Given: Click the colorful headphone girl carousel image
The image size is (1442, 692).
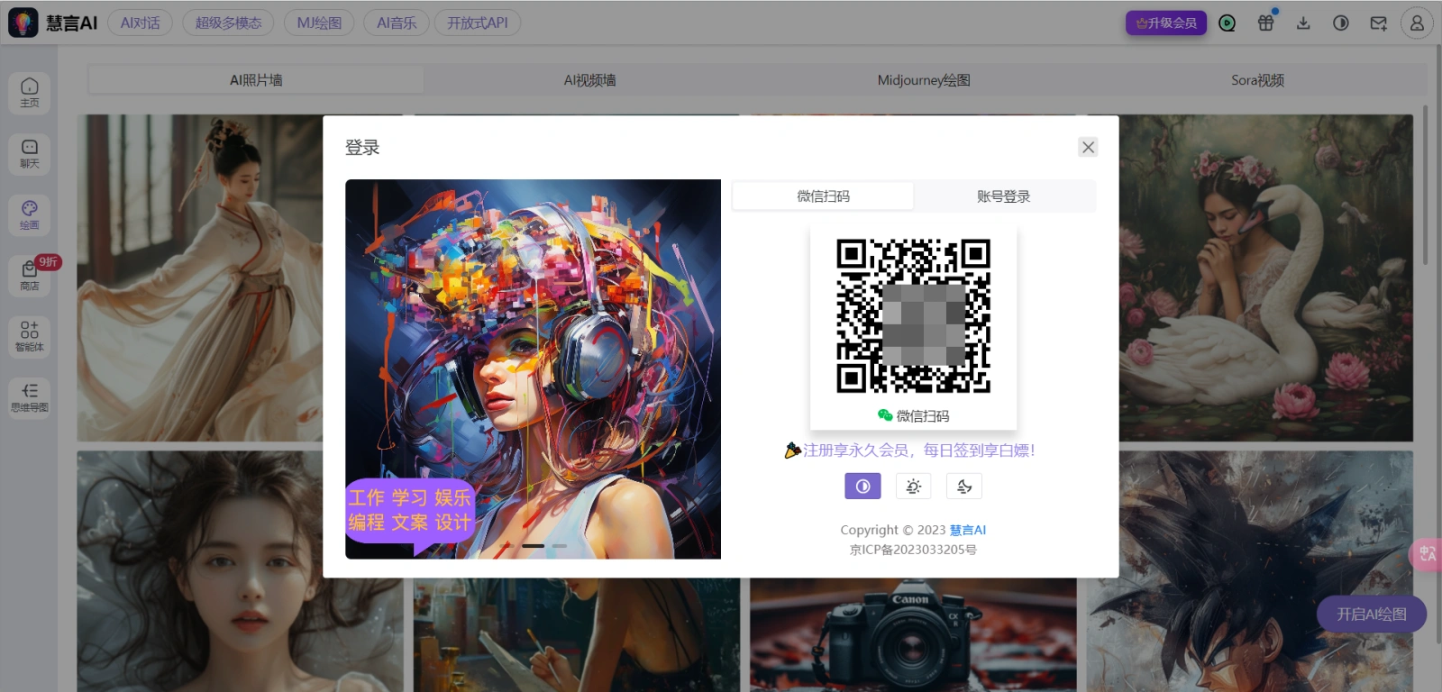Looking at the screenshot, I should tap(533, 369).
